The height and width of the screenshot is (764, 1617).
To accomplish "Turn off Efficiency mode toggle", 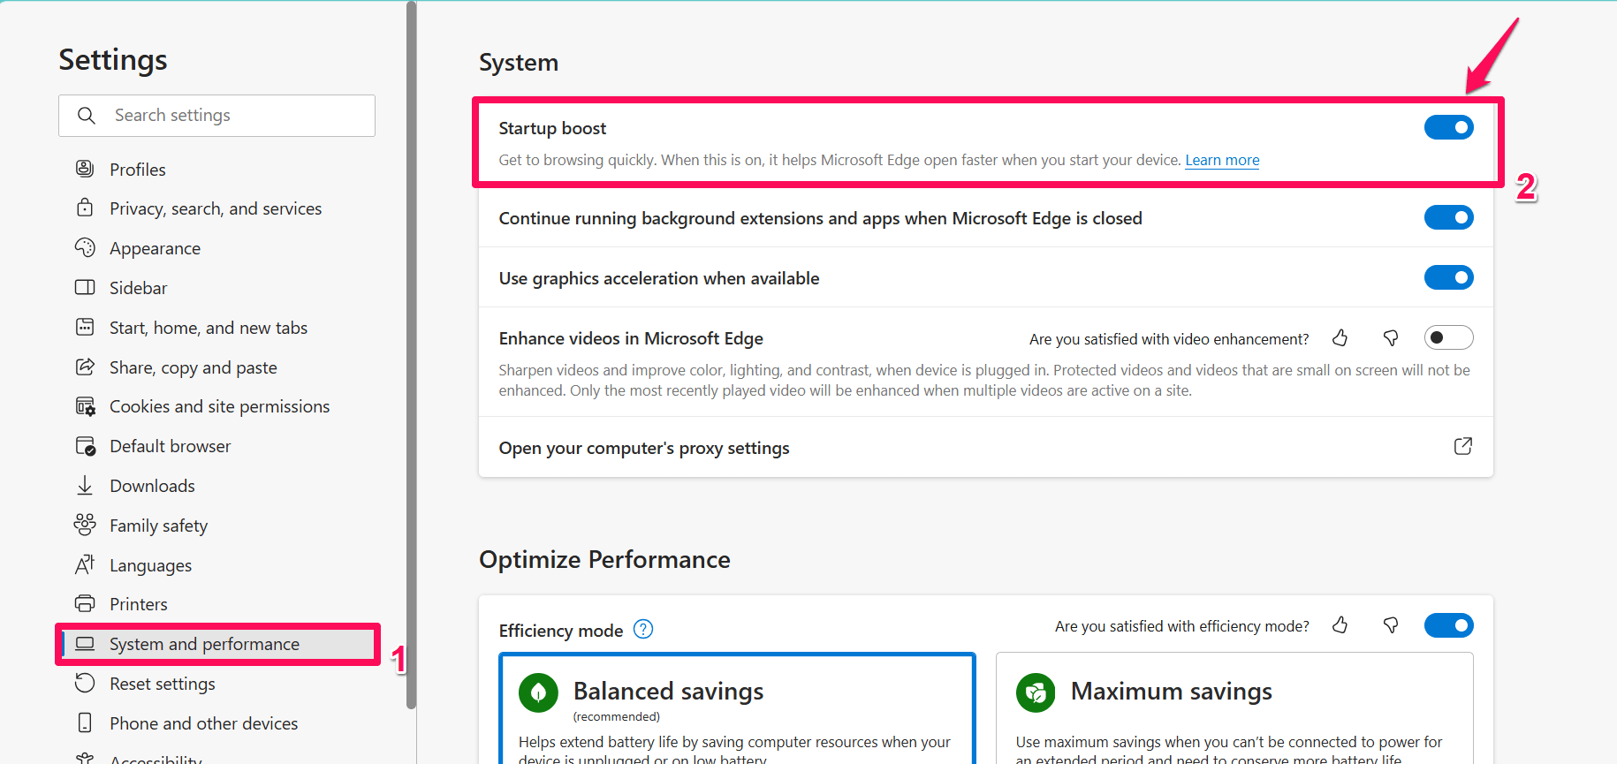I will (1449, 625).
